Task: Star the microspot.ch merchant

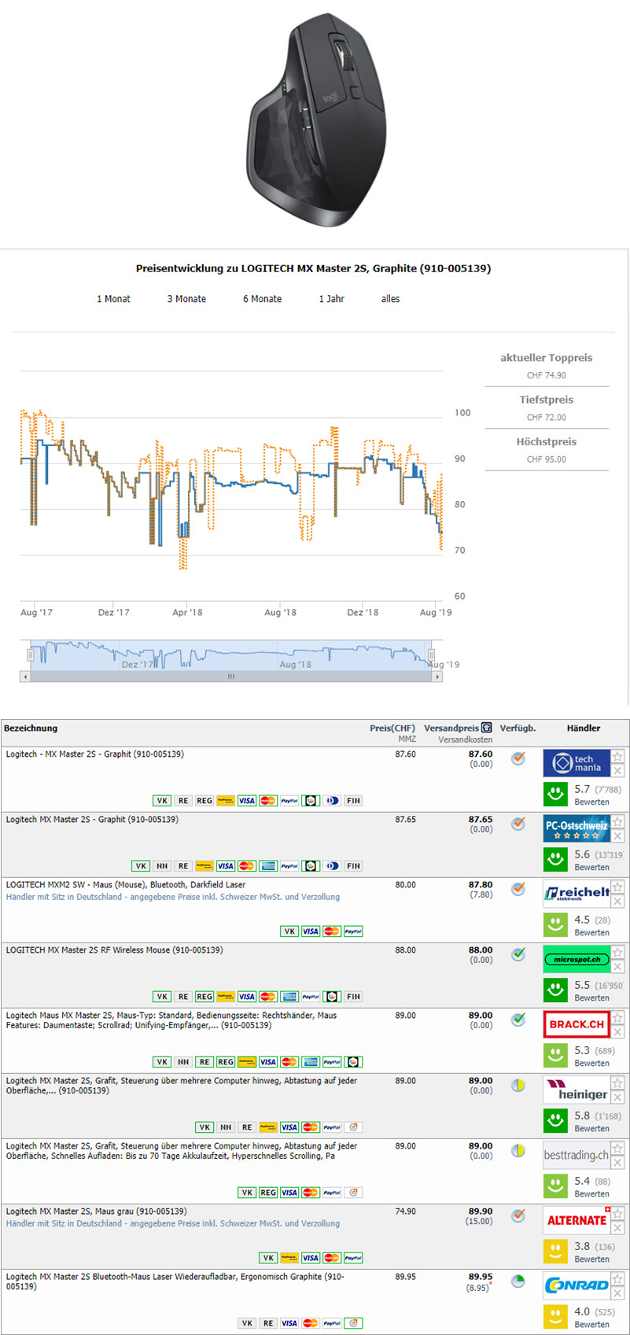Action: point(618,953)
